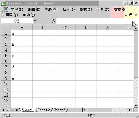Click the Select All corner button
The image size is (139, 118).
point(6,27)
